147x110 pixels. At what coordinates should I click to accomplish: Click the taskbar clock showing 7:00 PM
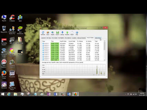[142, 94]
